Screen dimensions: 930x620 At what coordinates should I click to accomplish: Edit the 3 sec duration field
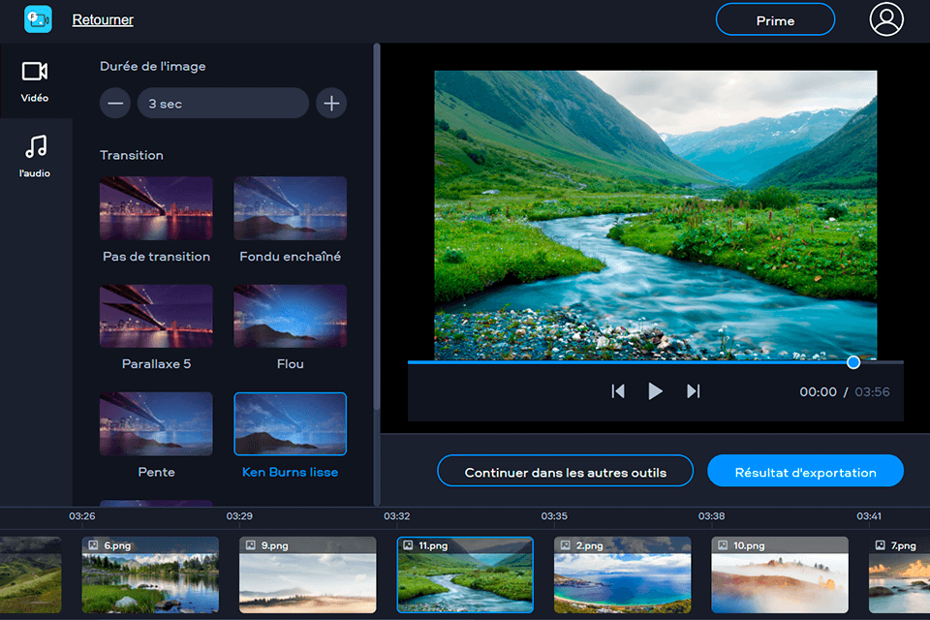[x=223, y=103]
